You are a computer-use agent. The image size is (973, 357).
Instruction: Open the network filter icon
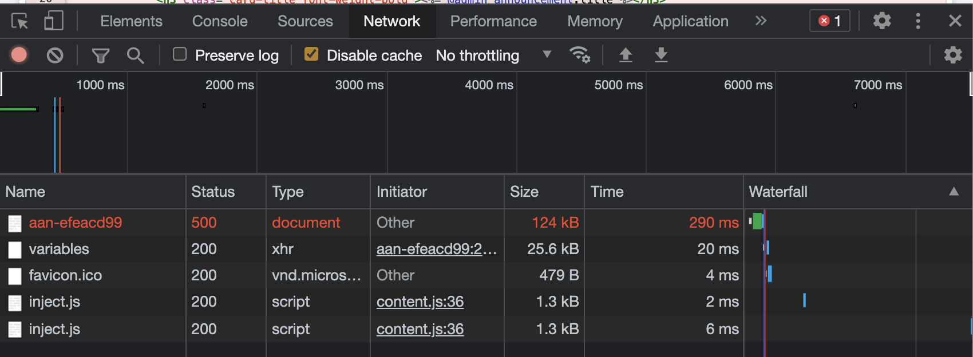101,55
